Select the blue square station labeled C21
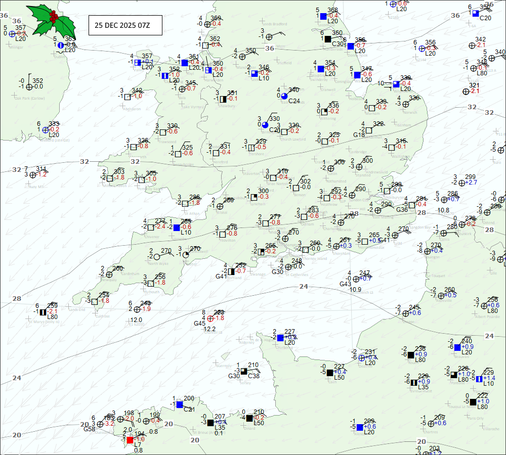The image size is (506, 455). click(179, 404)
